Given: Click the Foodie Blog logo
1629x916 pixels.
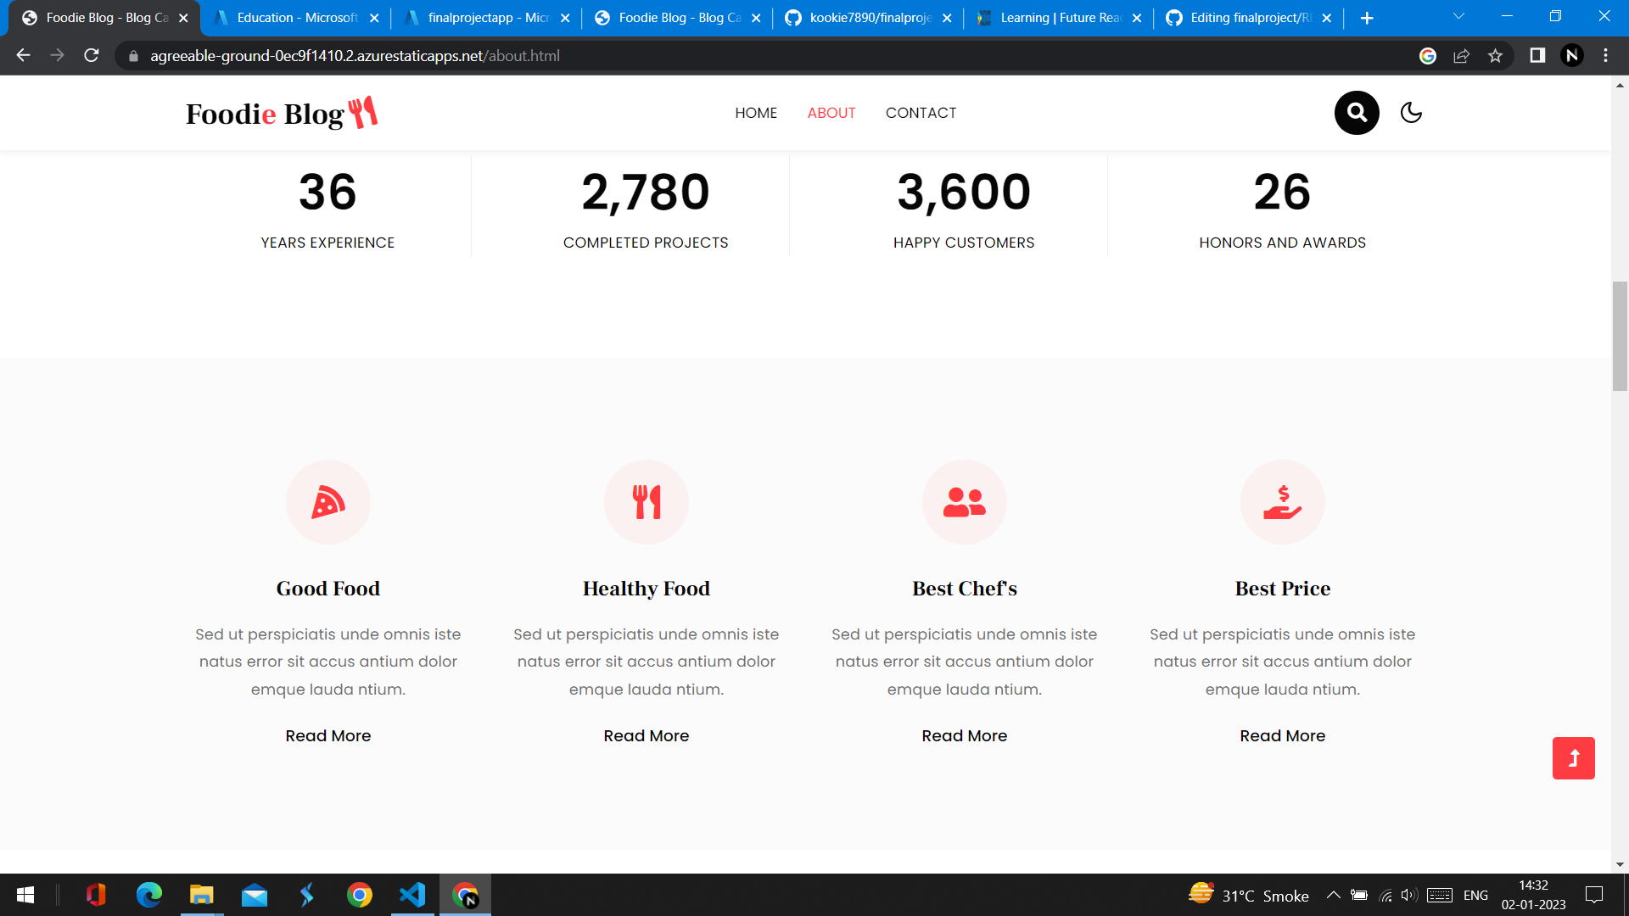Looking at the screenshot, I should tap(282, 113).
